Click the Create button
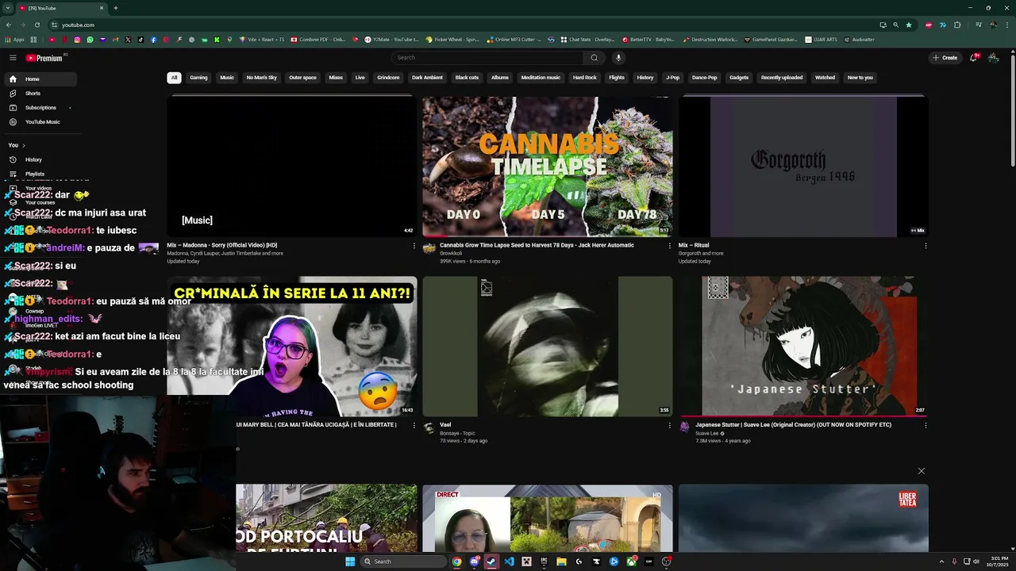This screenshot has height=571, width=1016. [945, 58]
